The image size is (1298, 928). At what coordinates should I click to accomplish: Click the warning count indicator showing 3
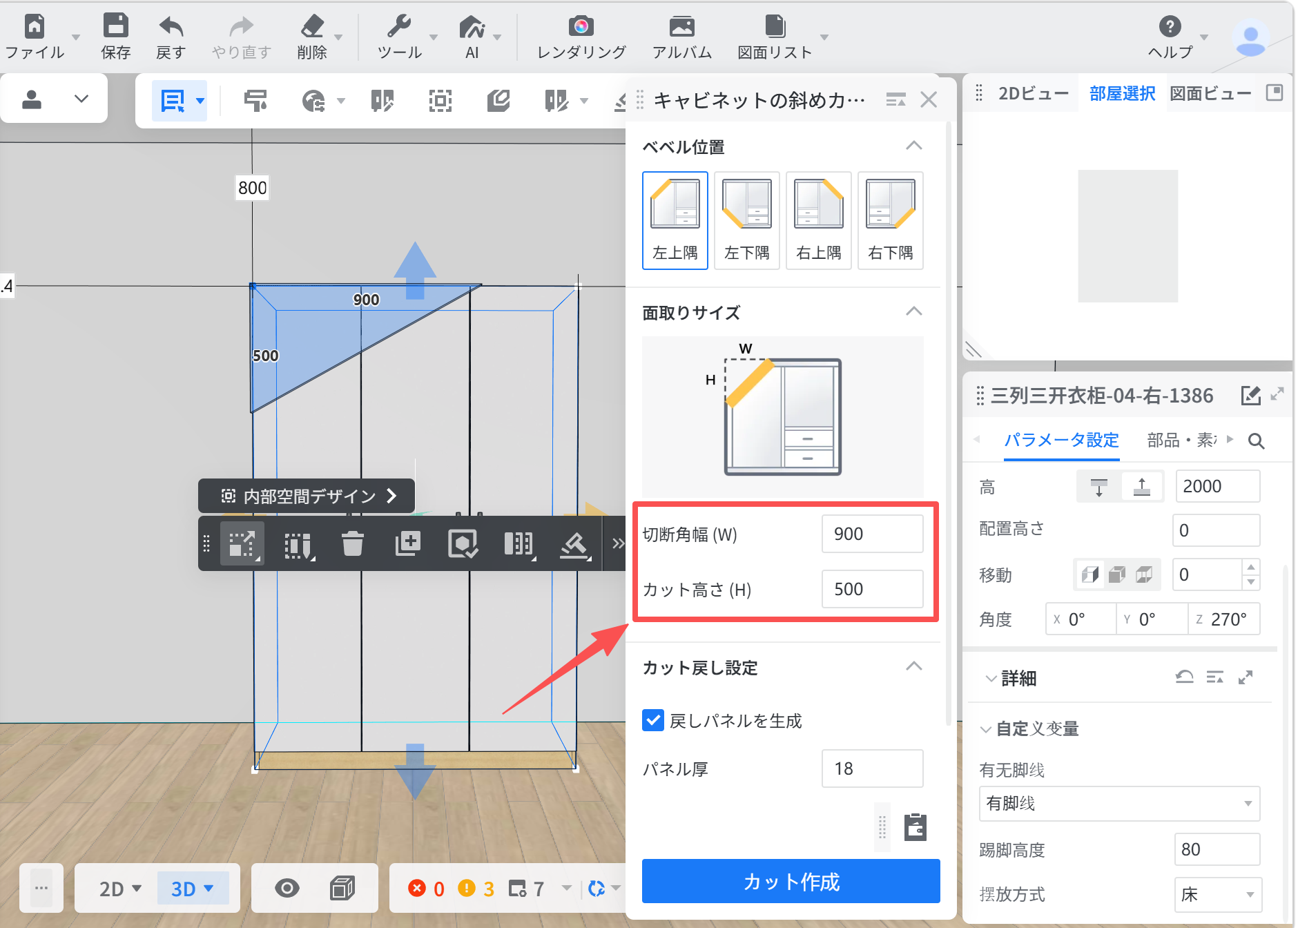(476, 888)
